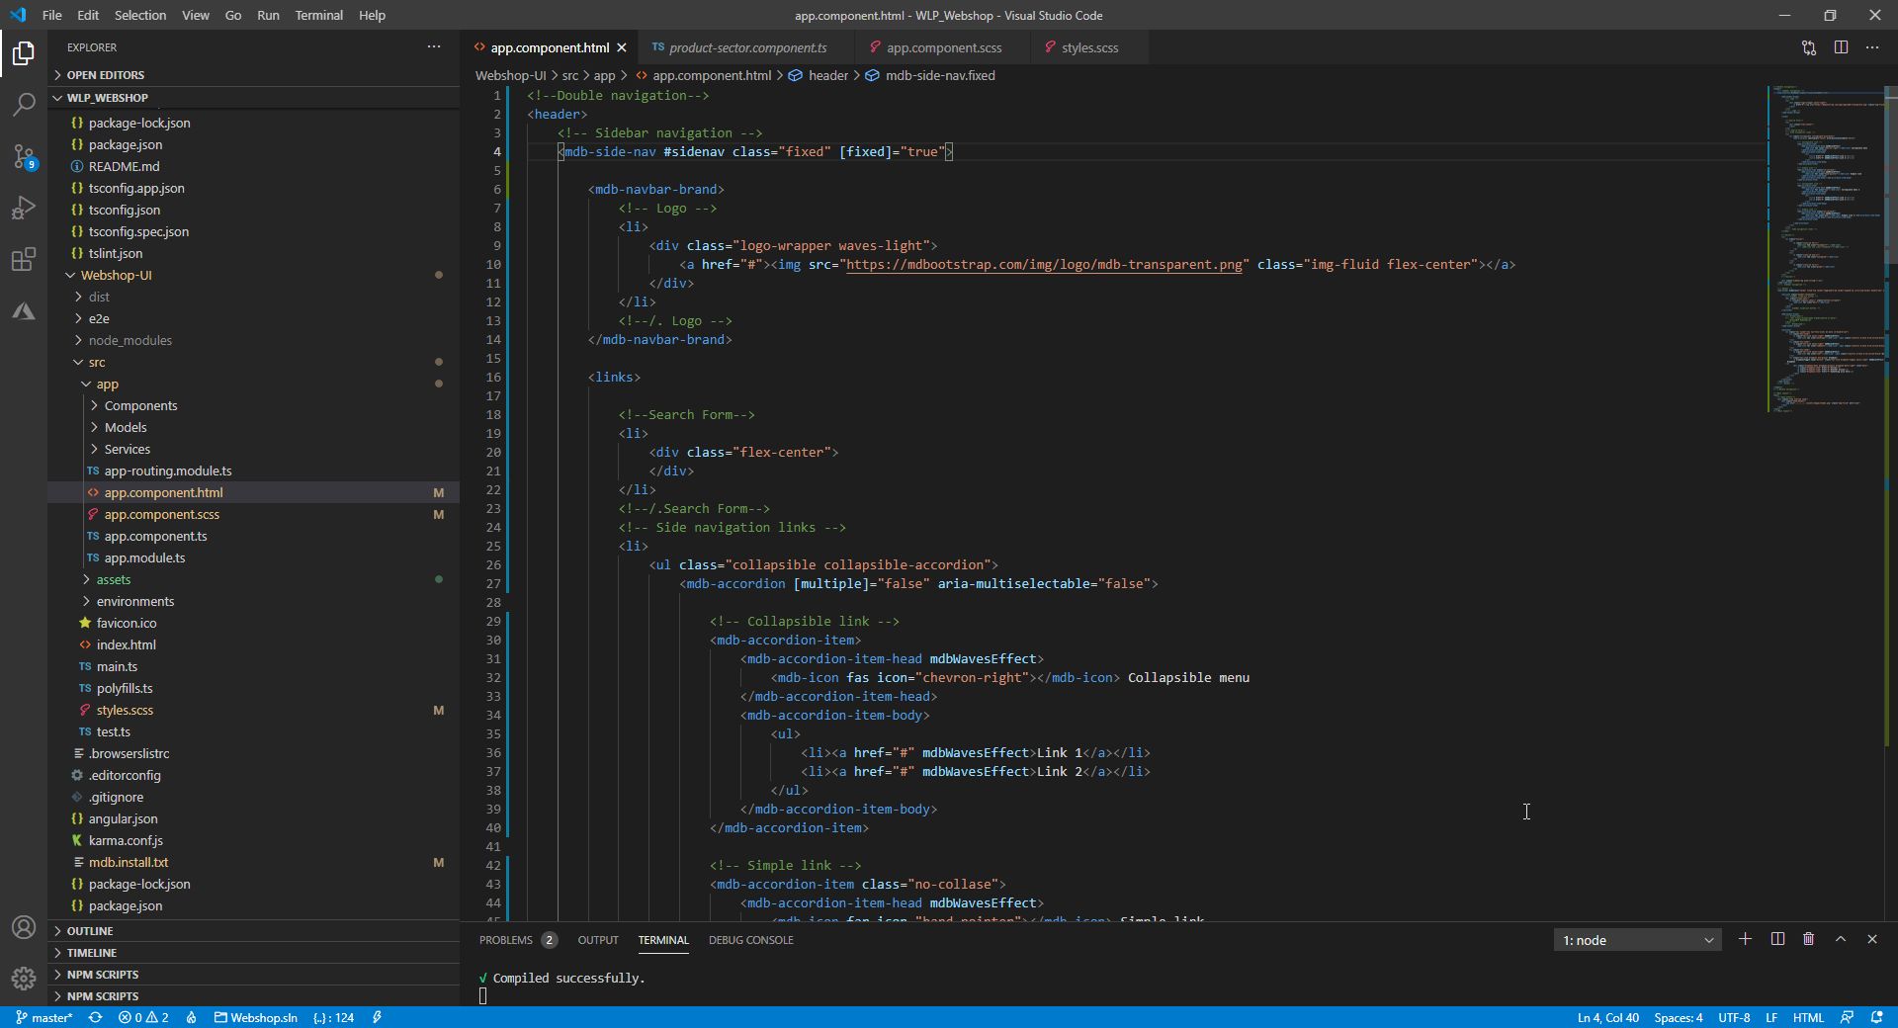The image size is (1898, 1028).
Task: Click the master* branch indicator
Action: pyautogui.click(x=44, y=1017)
